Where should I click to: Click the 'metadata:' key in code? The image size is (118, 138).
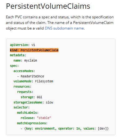pos(18,55)
